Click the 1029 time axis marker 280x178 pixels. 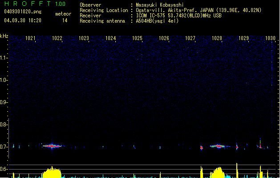244,38
